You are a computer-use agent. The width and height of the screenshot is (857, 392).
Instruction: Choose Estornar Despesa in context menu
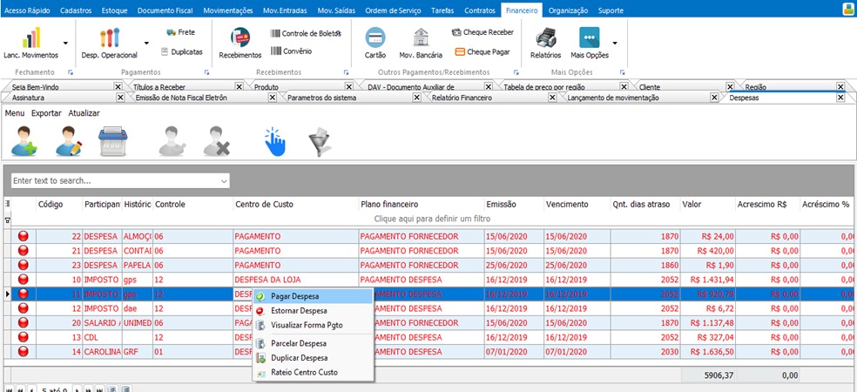tap(299, 310)
